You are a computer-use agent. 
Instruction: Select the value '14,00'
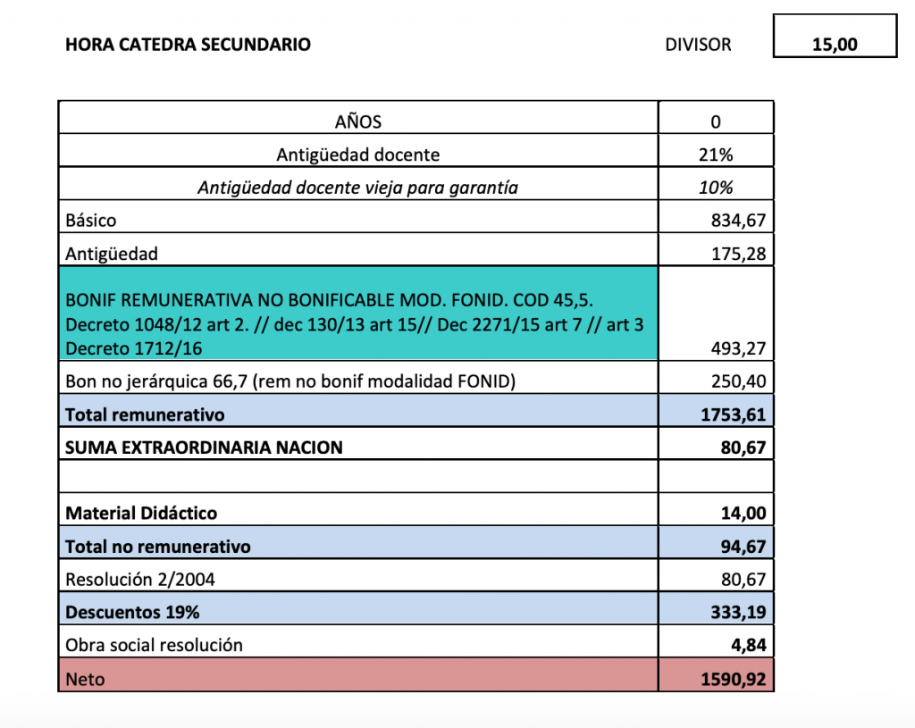(x=743, y=514)
